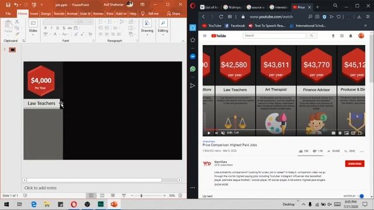The image size is (374, 210).
Task: Select the $4,000 hexagon on slide
Action: pyautogui.click(x=41, y=81)
